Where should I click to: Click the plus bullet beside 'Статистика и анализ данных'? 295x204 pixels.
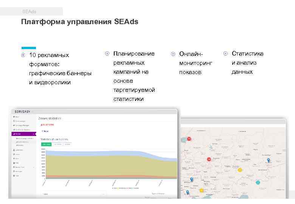tap(225, 54)
